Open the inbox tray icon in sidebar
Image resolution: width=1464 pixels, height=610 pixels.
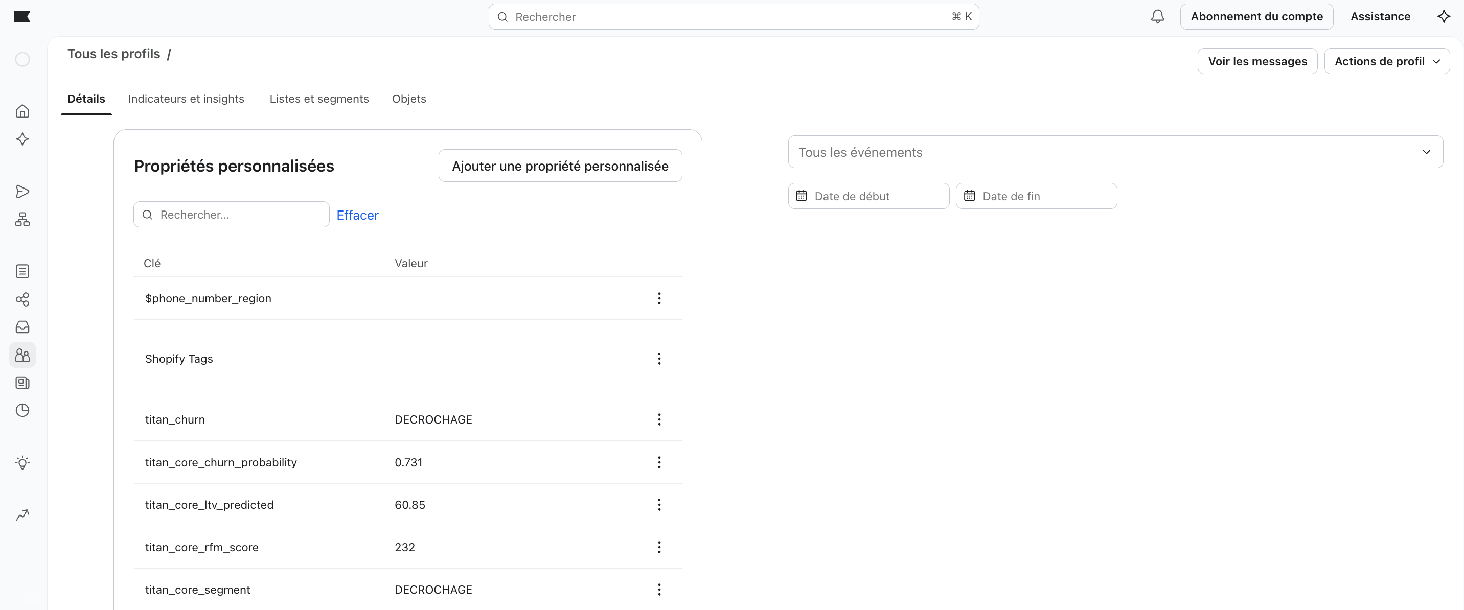click(x=22, y=327)
